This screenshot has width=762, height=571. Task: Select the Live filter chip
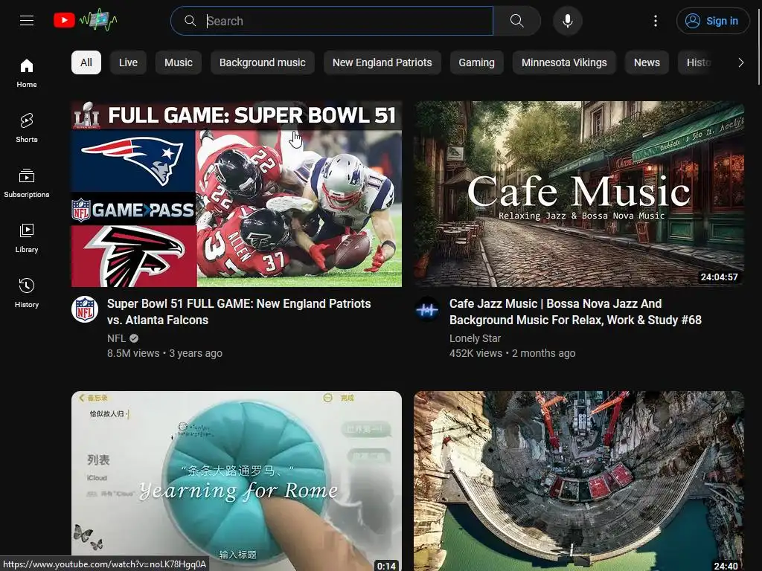(x=128, y=62)
